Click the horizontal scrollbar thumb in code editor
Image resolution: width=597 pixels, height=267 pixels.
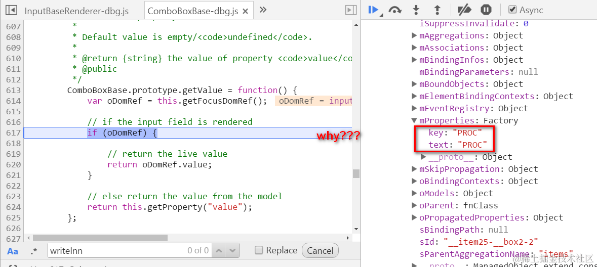tap(100, 238)
